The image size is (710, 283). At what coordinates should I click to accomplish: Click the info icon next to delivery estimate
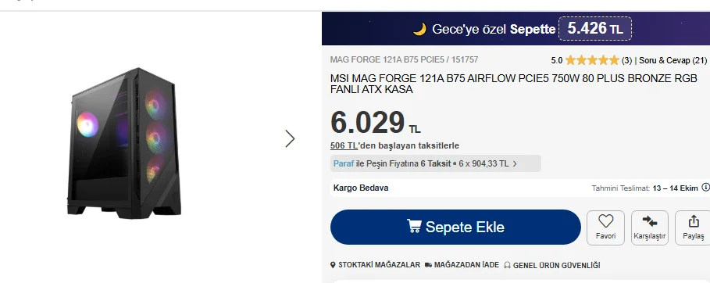pyautogui.click(x=705, y=187)
